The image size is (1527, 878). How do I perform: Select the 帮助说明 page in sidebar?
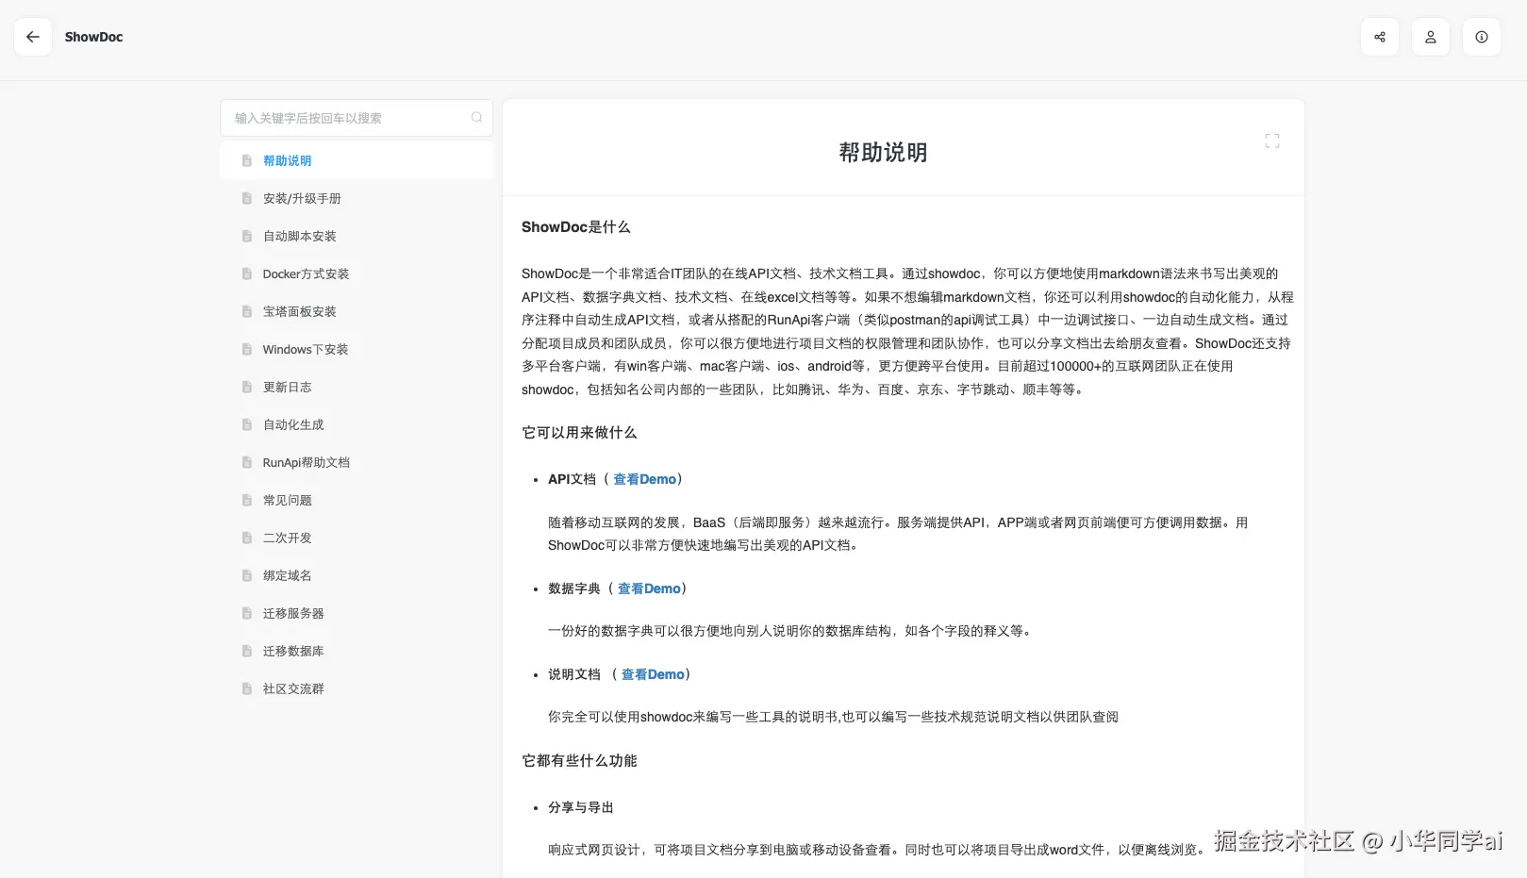point(357,160)
